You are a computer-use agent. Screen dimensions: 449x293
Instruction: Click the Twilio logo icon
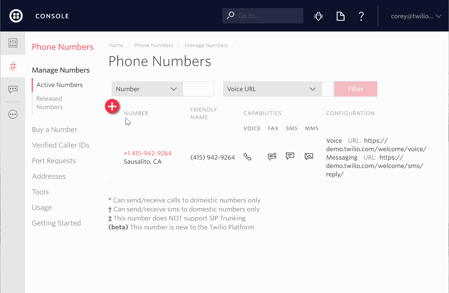16,16
